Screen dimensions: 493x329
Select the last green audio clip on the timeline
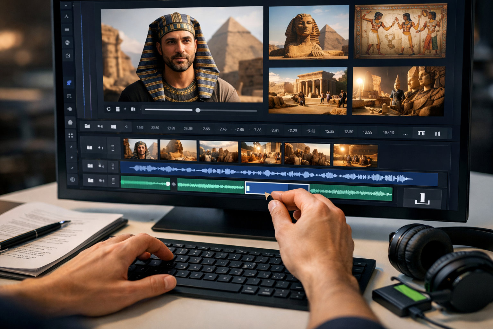click(x=351, y=193)
